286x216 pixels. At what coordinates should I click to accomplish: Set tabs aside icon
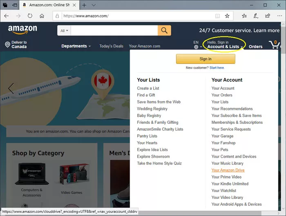coord(14,5)
